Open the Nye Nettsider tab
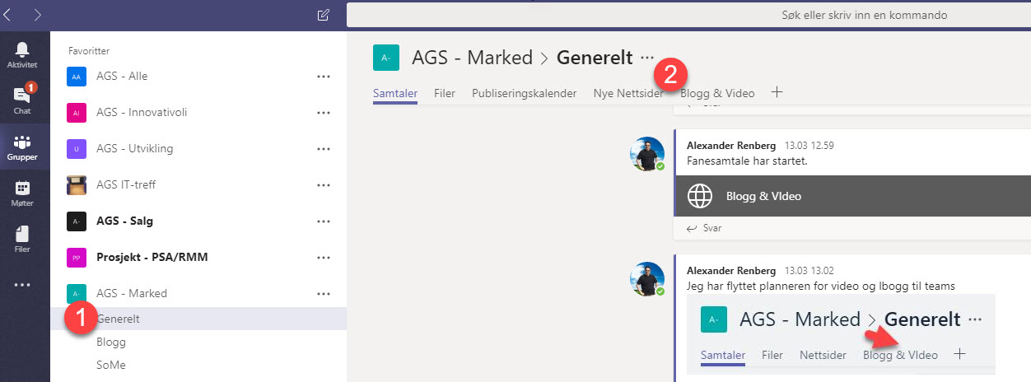This screenshot has width=1031, height=382. (x=628, y=93)
